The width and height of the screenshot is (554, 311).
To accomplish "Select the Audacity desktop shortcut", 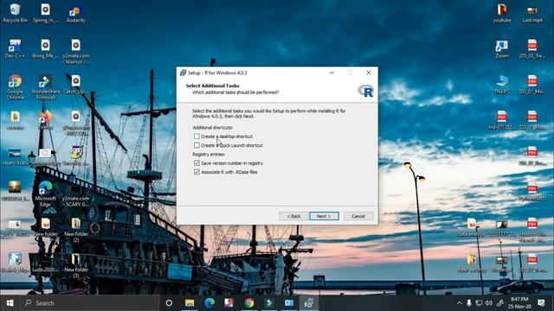I will point(75,13).
